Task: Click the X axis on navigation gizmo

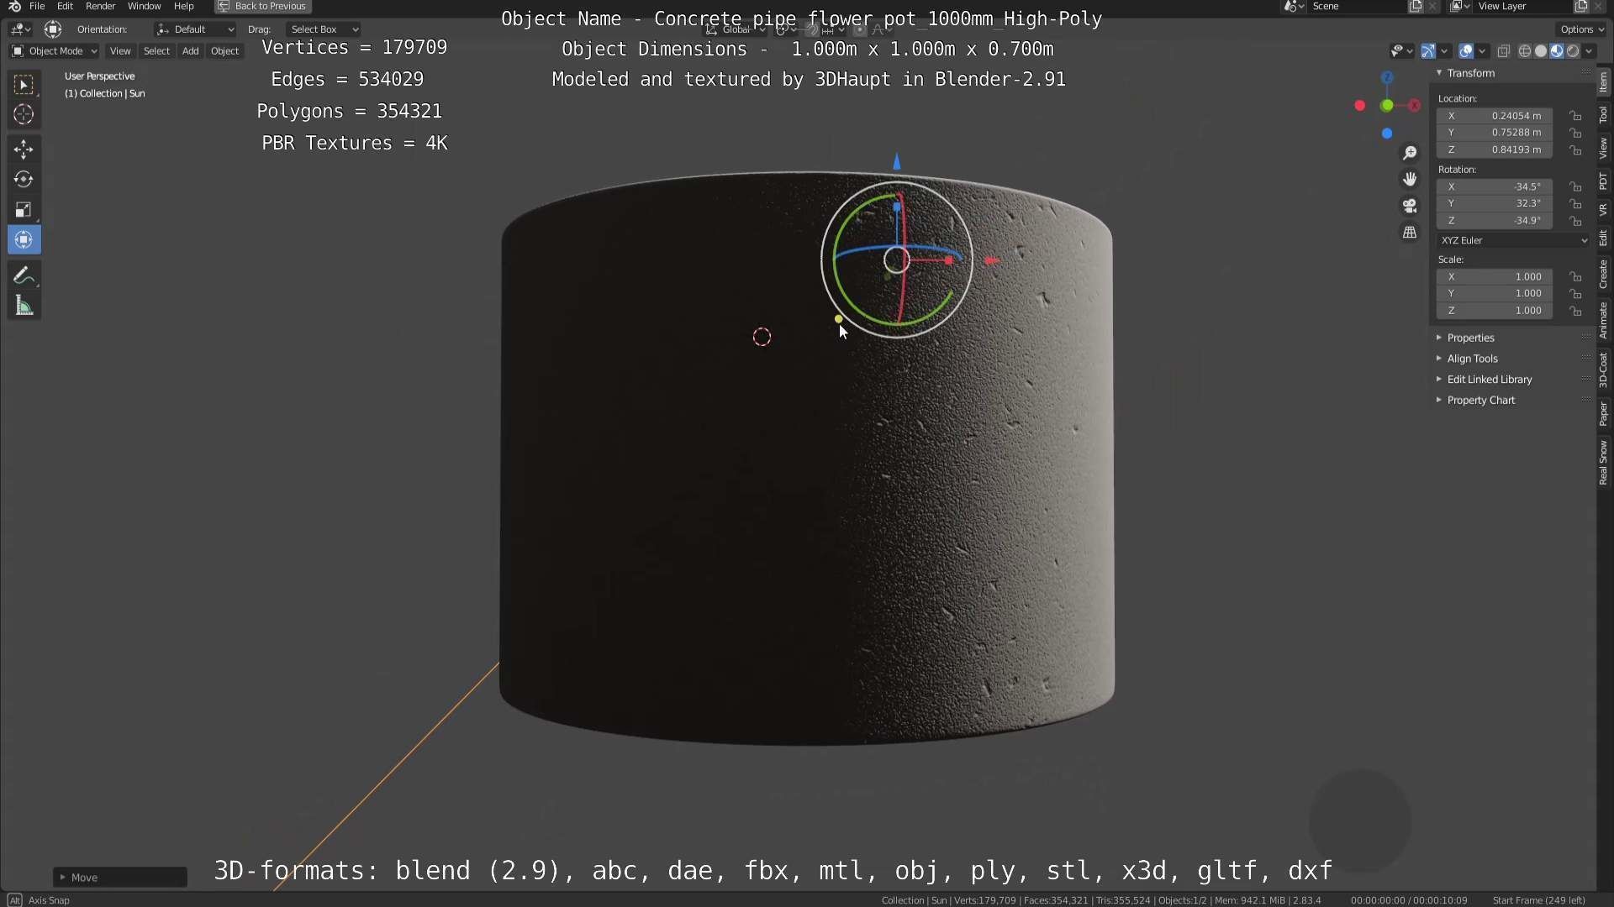Action: point(1415,106)
